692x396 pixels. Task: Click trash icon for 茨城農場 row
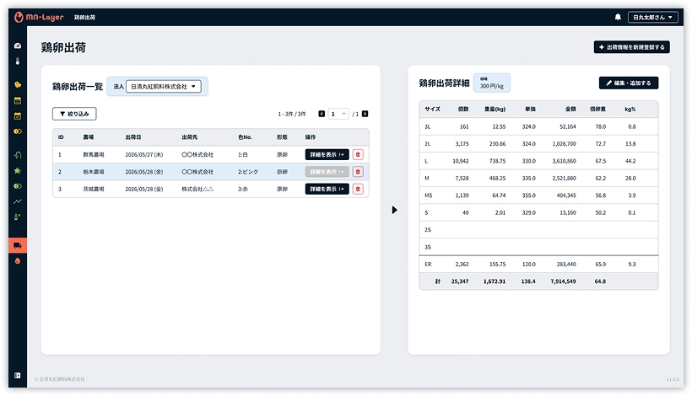[x=358, y=189]
